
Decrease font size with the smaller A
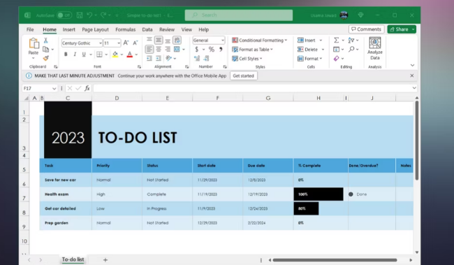pyautogui.click(x=136, y=43)
